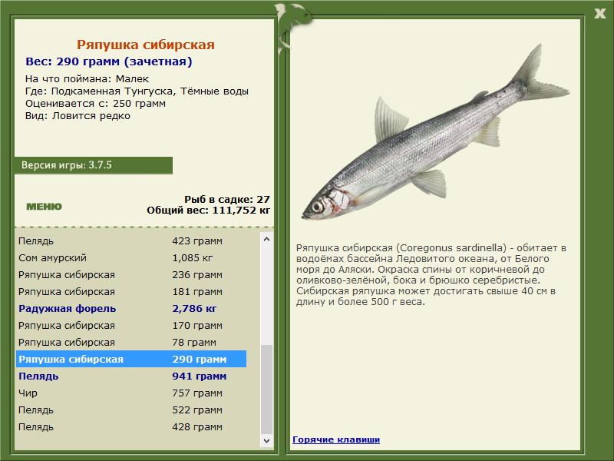Screen dimensions: 614x461
Task: Click the scroll down arrow of fish list
Action: click(x=266, y=440)
